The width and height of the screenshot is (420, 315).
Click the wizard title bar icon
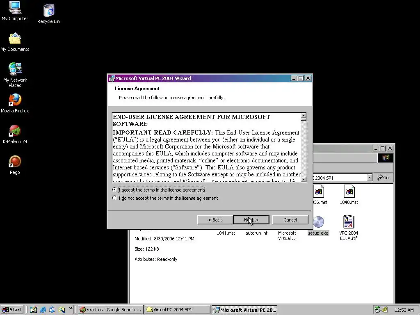(112, 78)
